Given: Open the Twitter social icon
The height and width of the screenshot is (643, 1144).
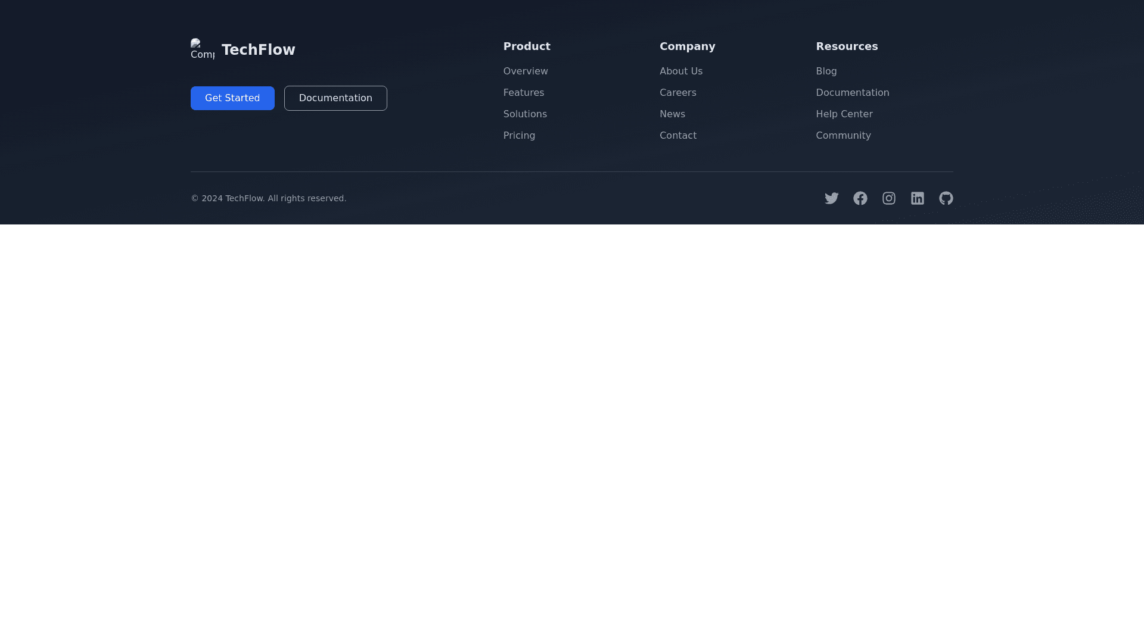Looking at the screenshot, I should 831,198.
